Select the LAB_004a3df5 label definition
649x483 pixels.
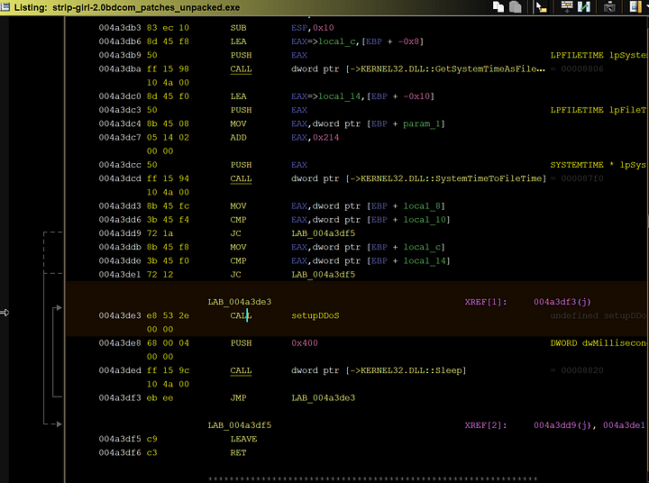click(240, 425)
